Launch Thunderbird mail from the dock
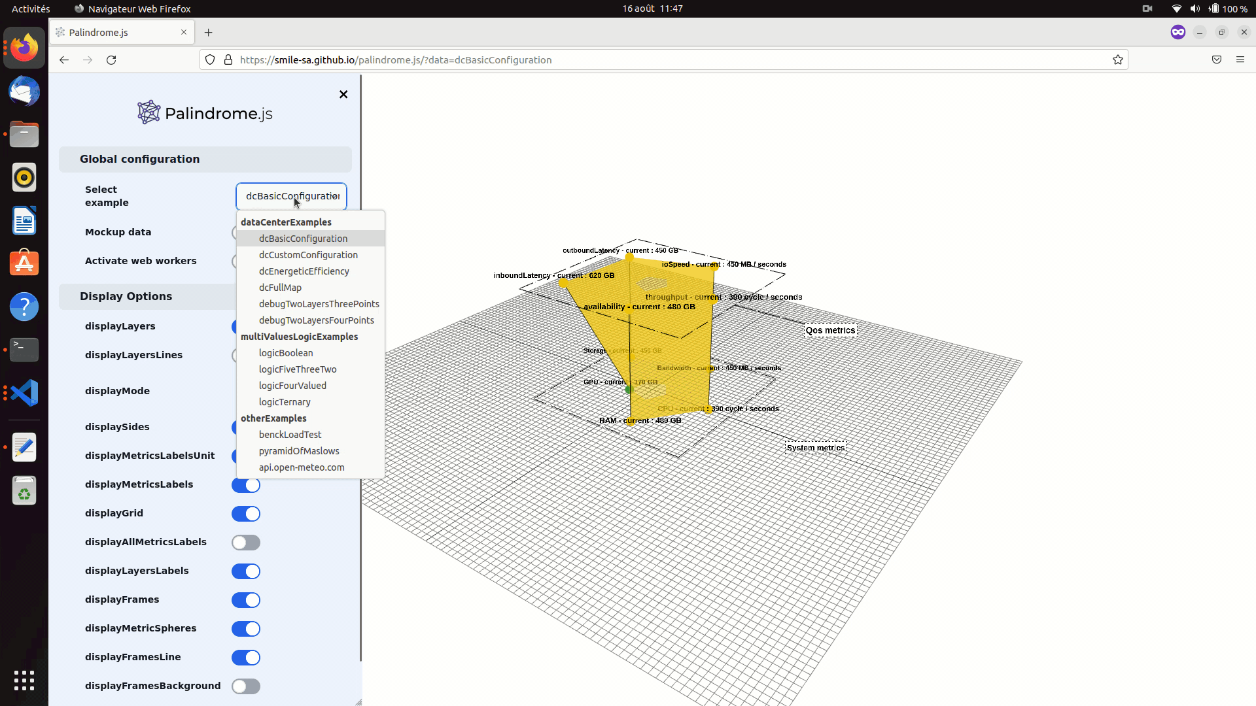1256x706 pixels. (24, 91)
